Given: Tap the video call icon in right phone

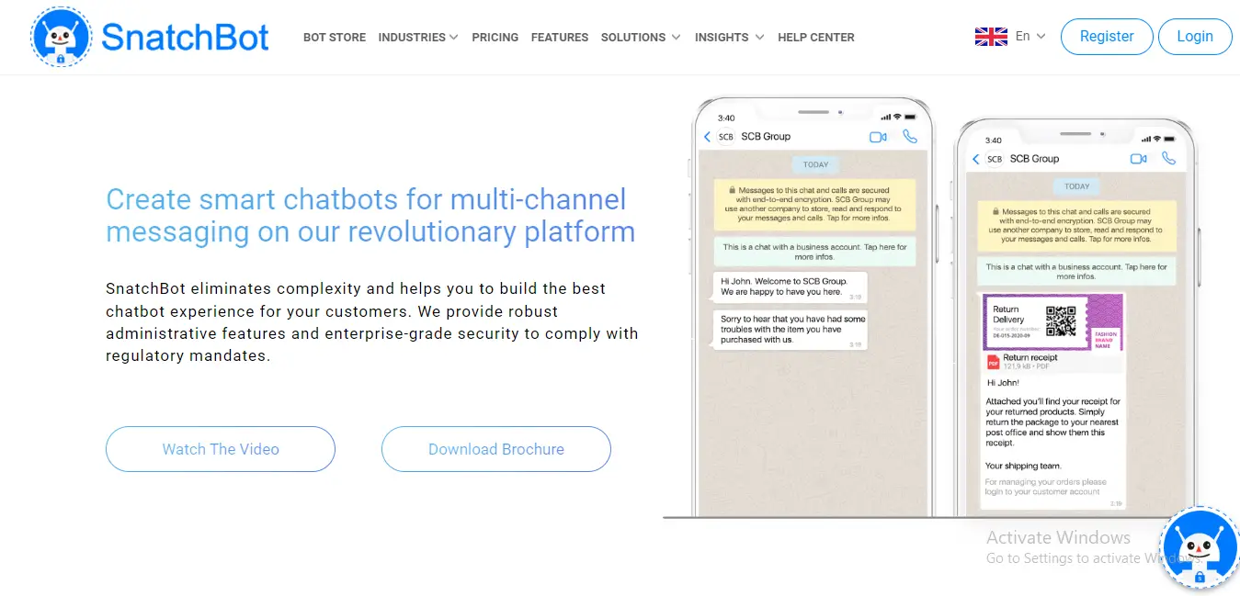Looking at the screenshot, I should pyautogui.click(x=1139, y=159).
